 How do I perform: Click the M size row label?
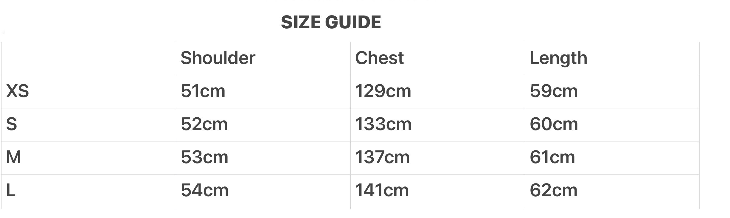tap(14, 157)
